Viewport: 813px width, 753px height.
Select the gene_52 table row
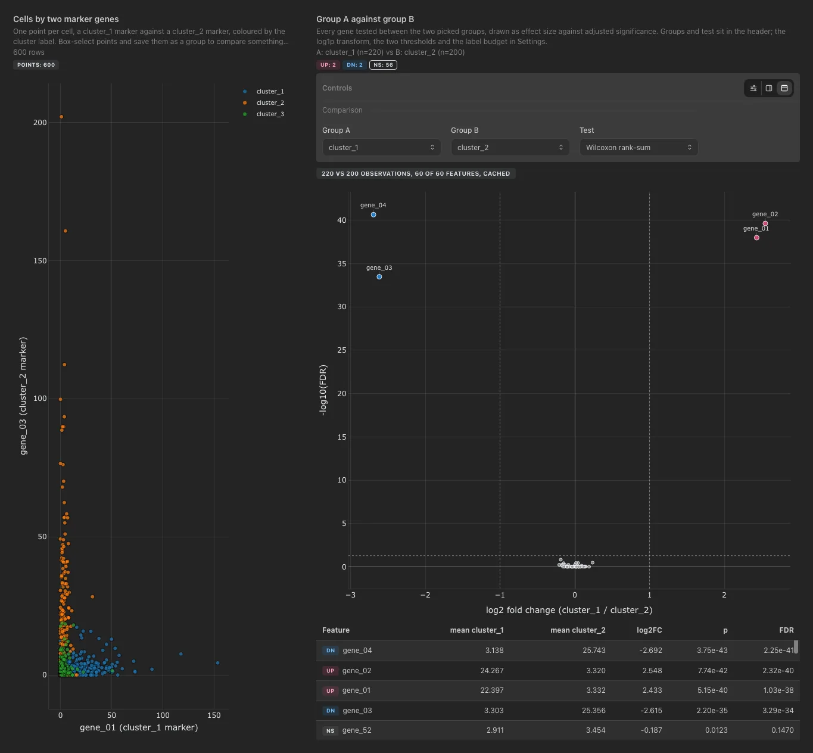(557, 730)
